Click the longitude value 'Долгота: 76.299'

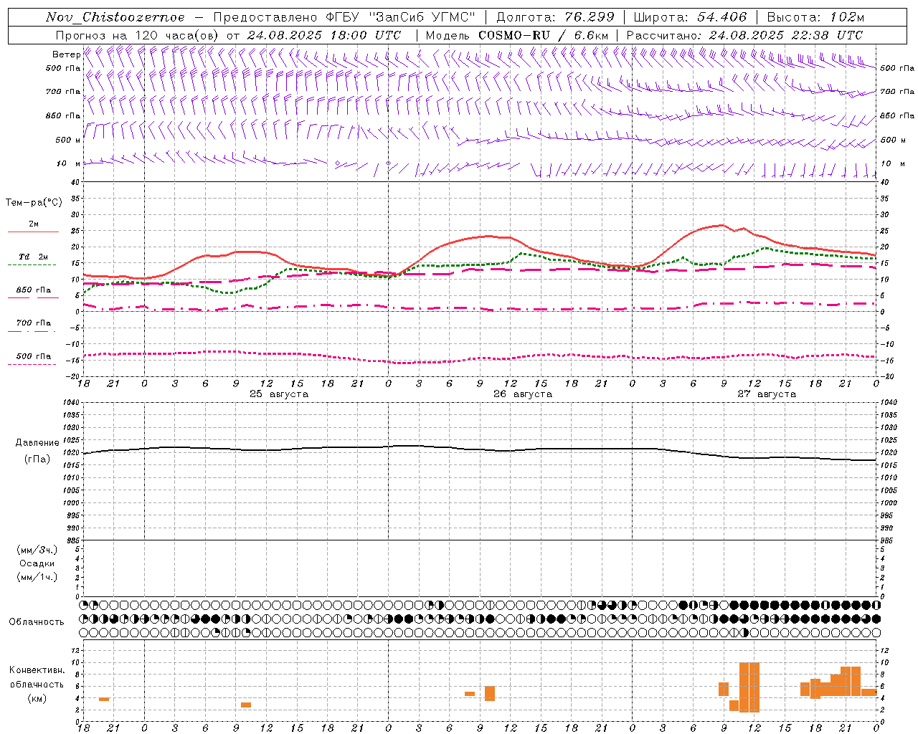(x=555, y=17)
